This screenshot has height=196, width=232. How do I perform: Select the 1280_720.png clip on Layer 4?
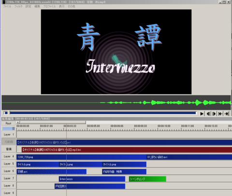click(x=81, y=157)
